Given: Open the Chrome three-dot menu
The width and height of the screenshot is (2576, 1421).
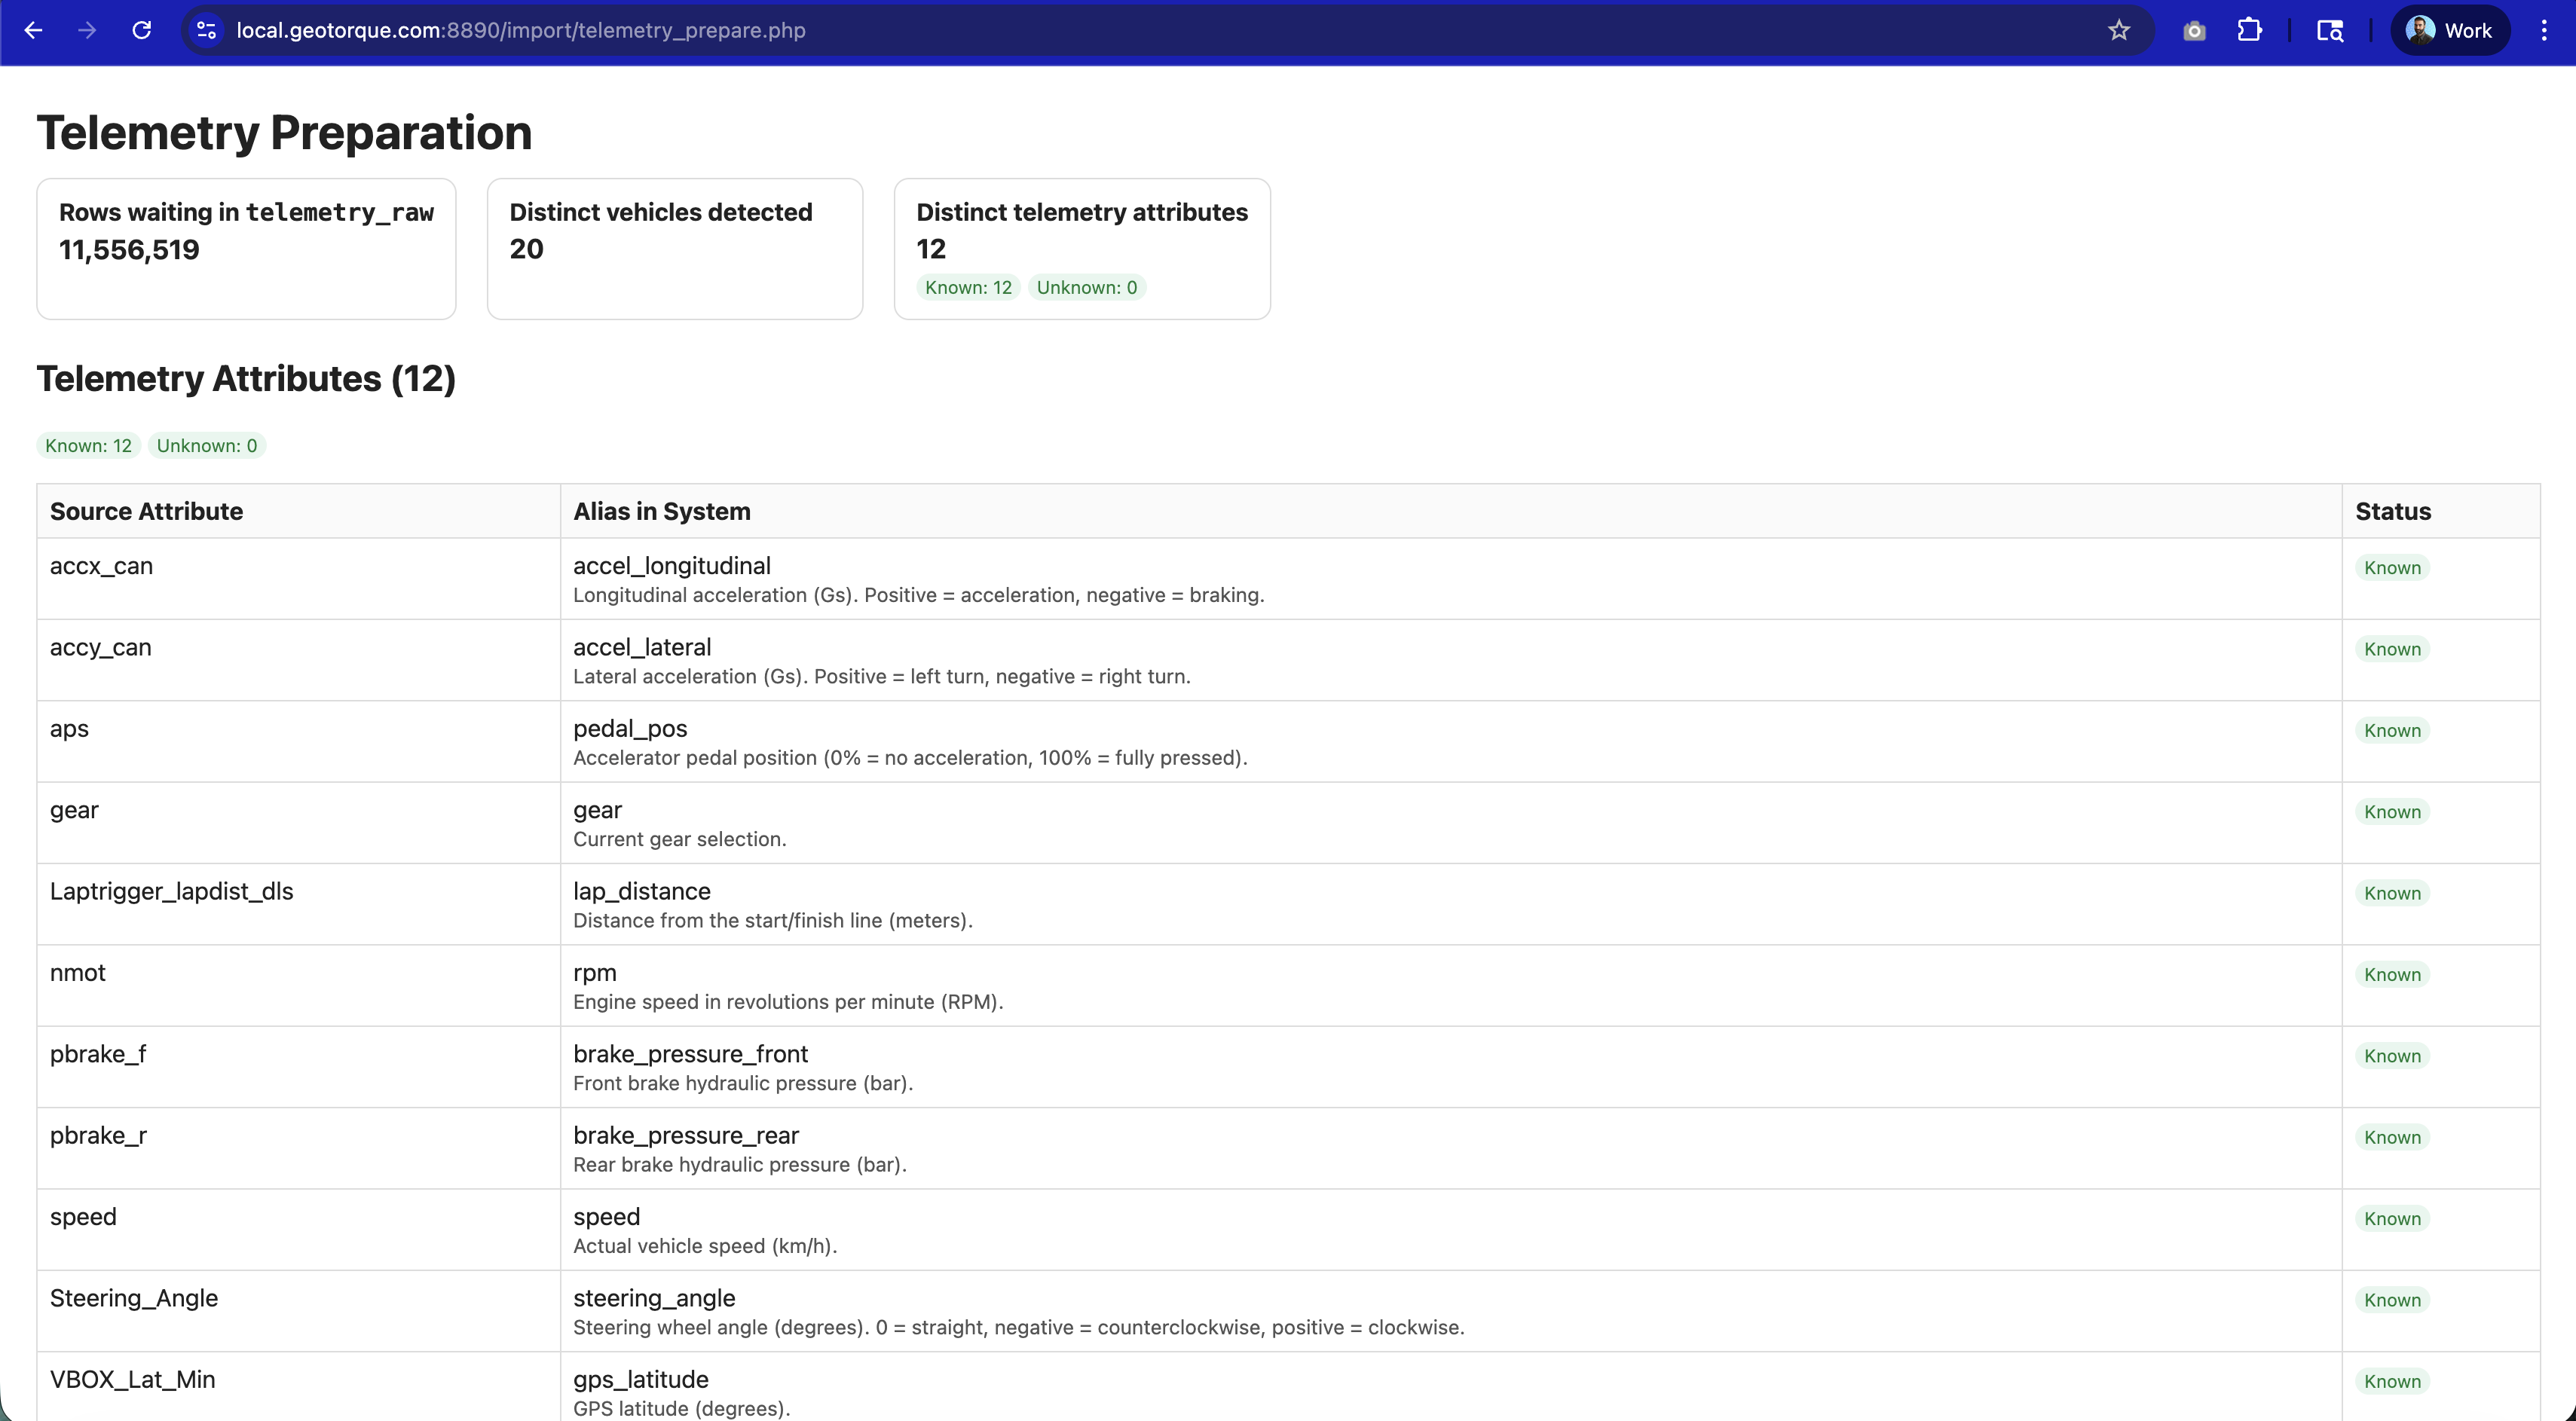Looking at the screenshot, I should [2544, 30].
